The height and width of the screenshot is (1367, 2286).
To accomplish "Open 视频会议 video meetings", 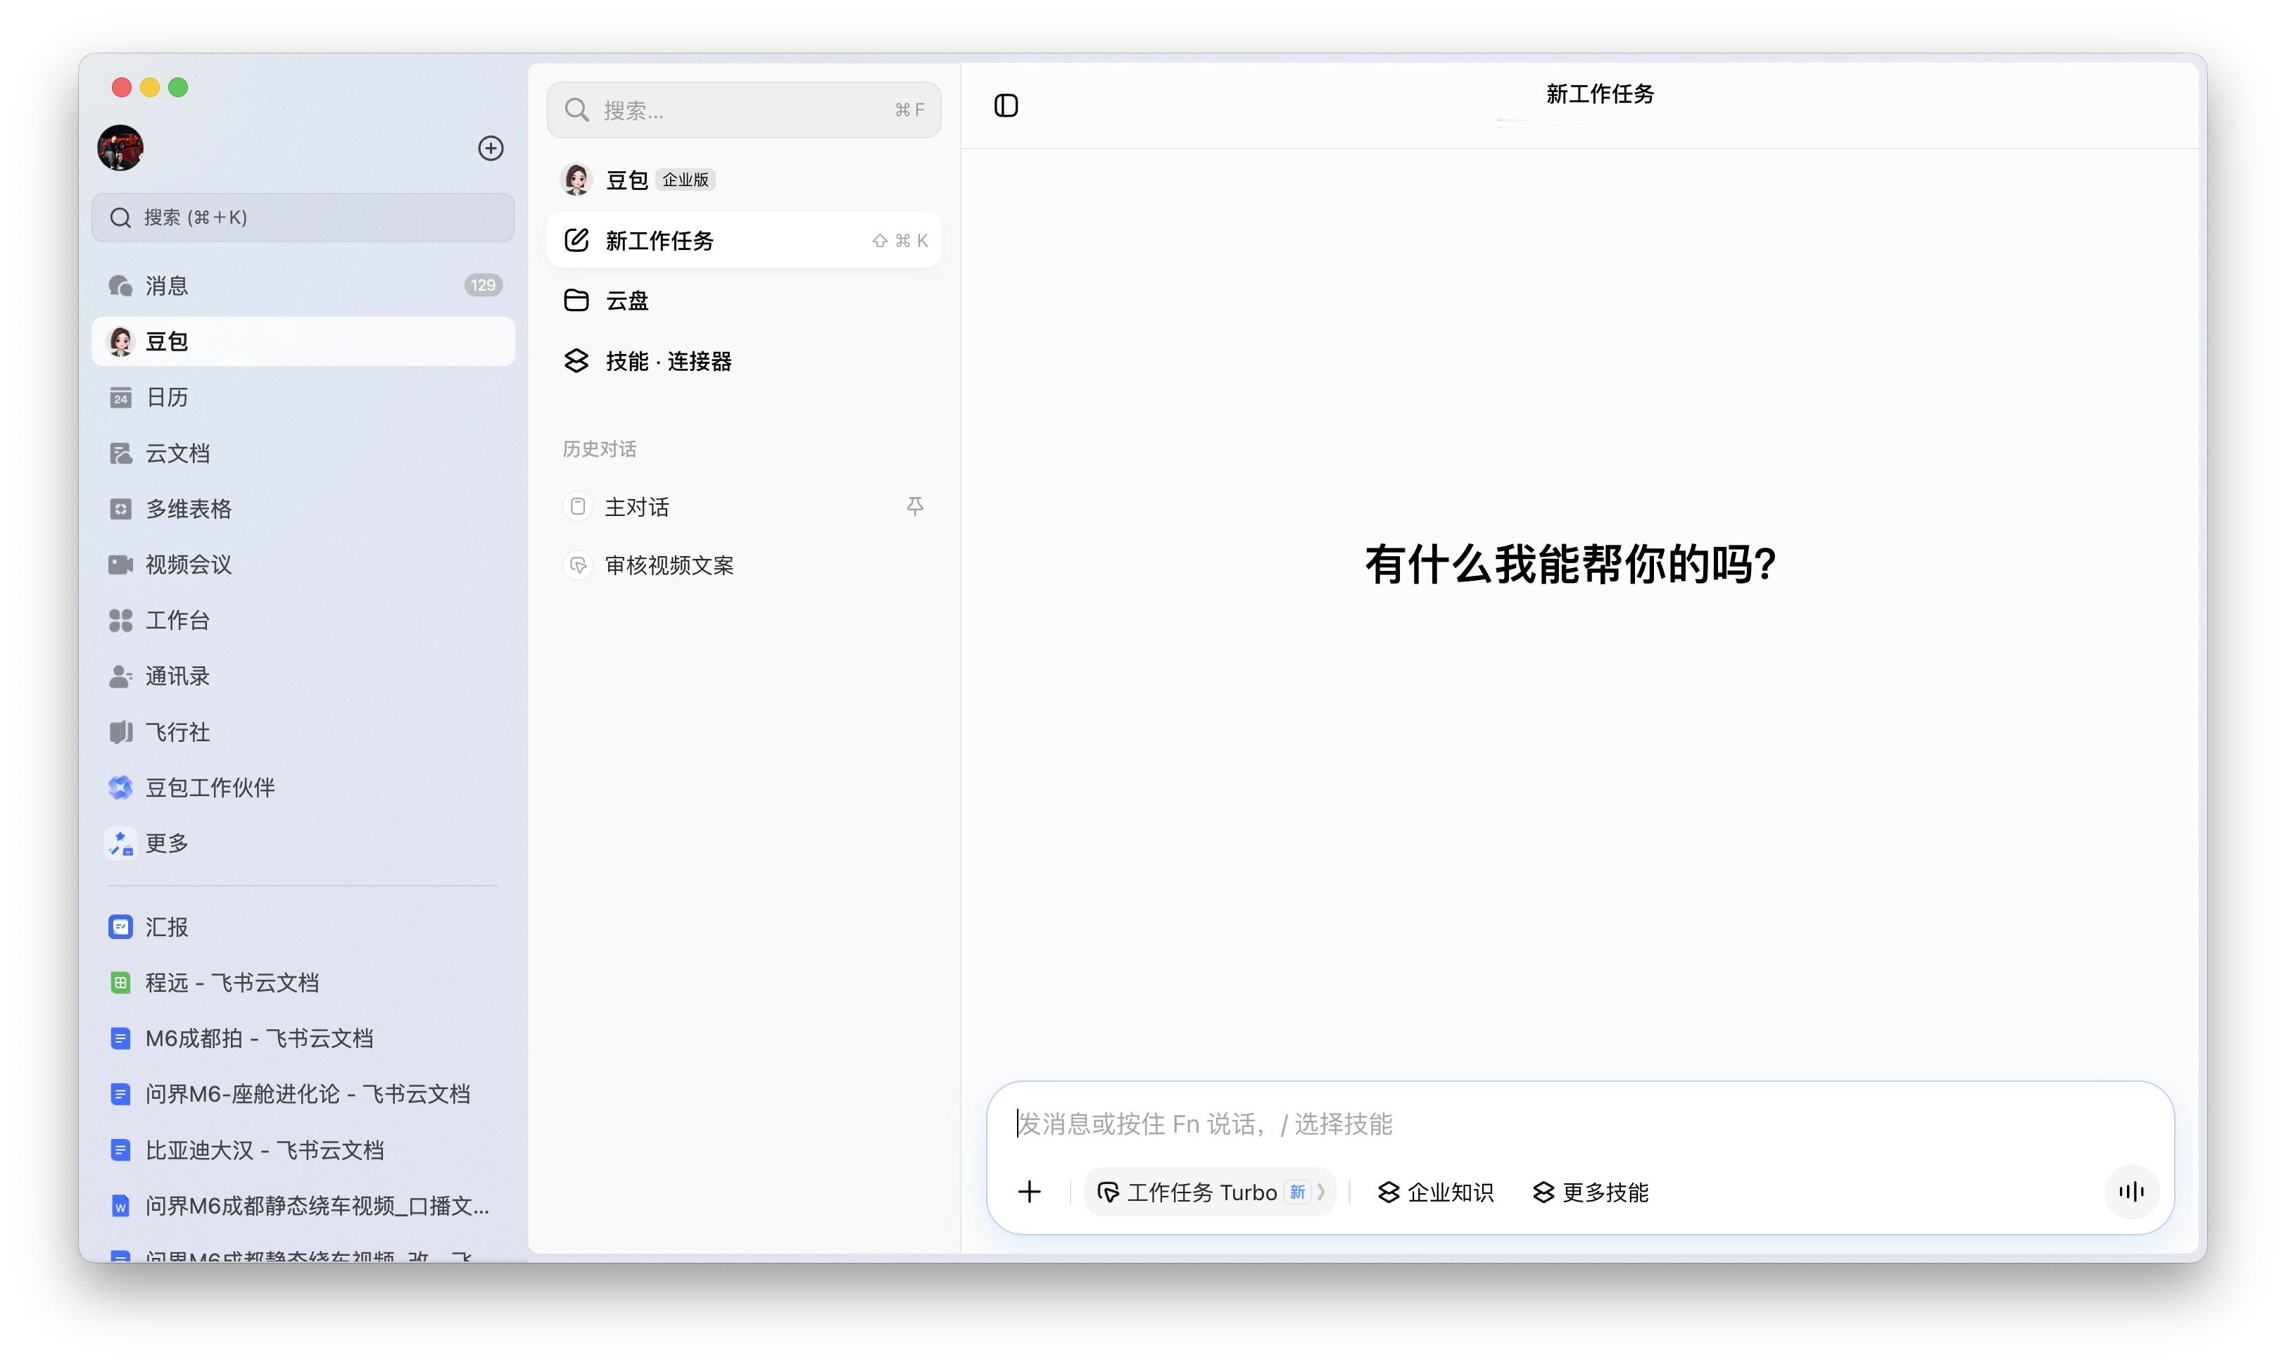I will pos(303,565).
